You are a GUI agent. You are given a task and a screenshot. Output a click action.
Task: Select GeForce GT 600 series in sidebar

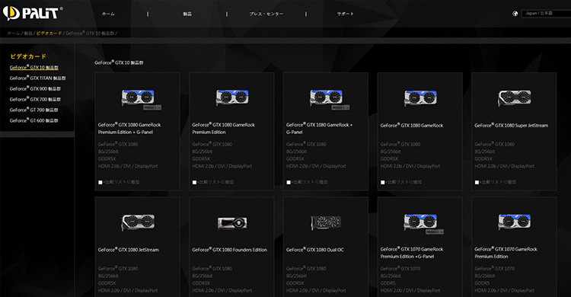pos(33,120)
